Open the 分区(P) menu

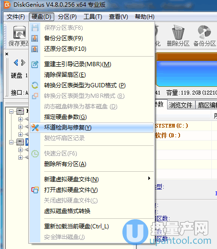67,17
